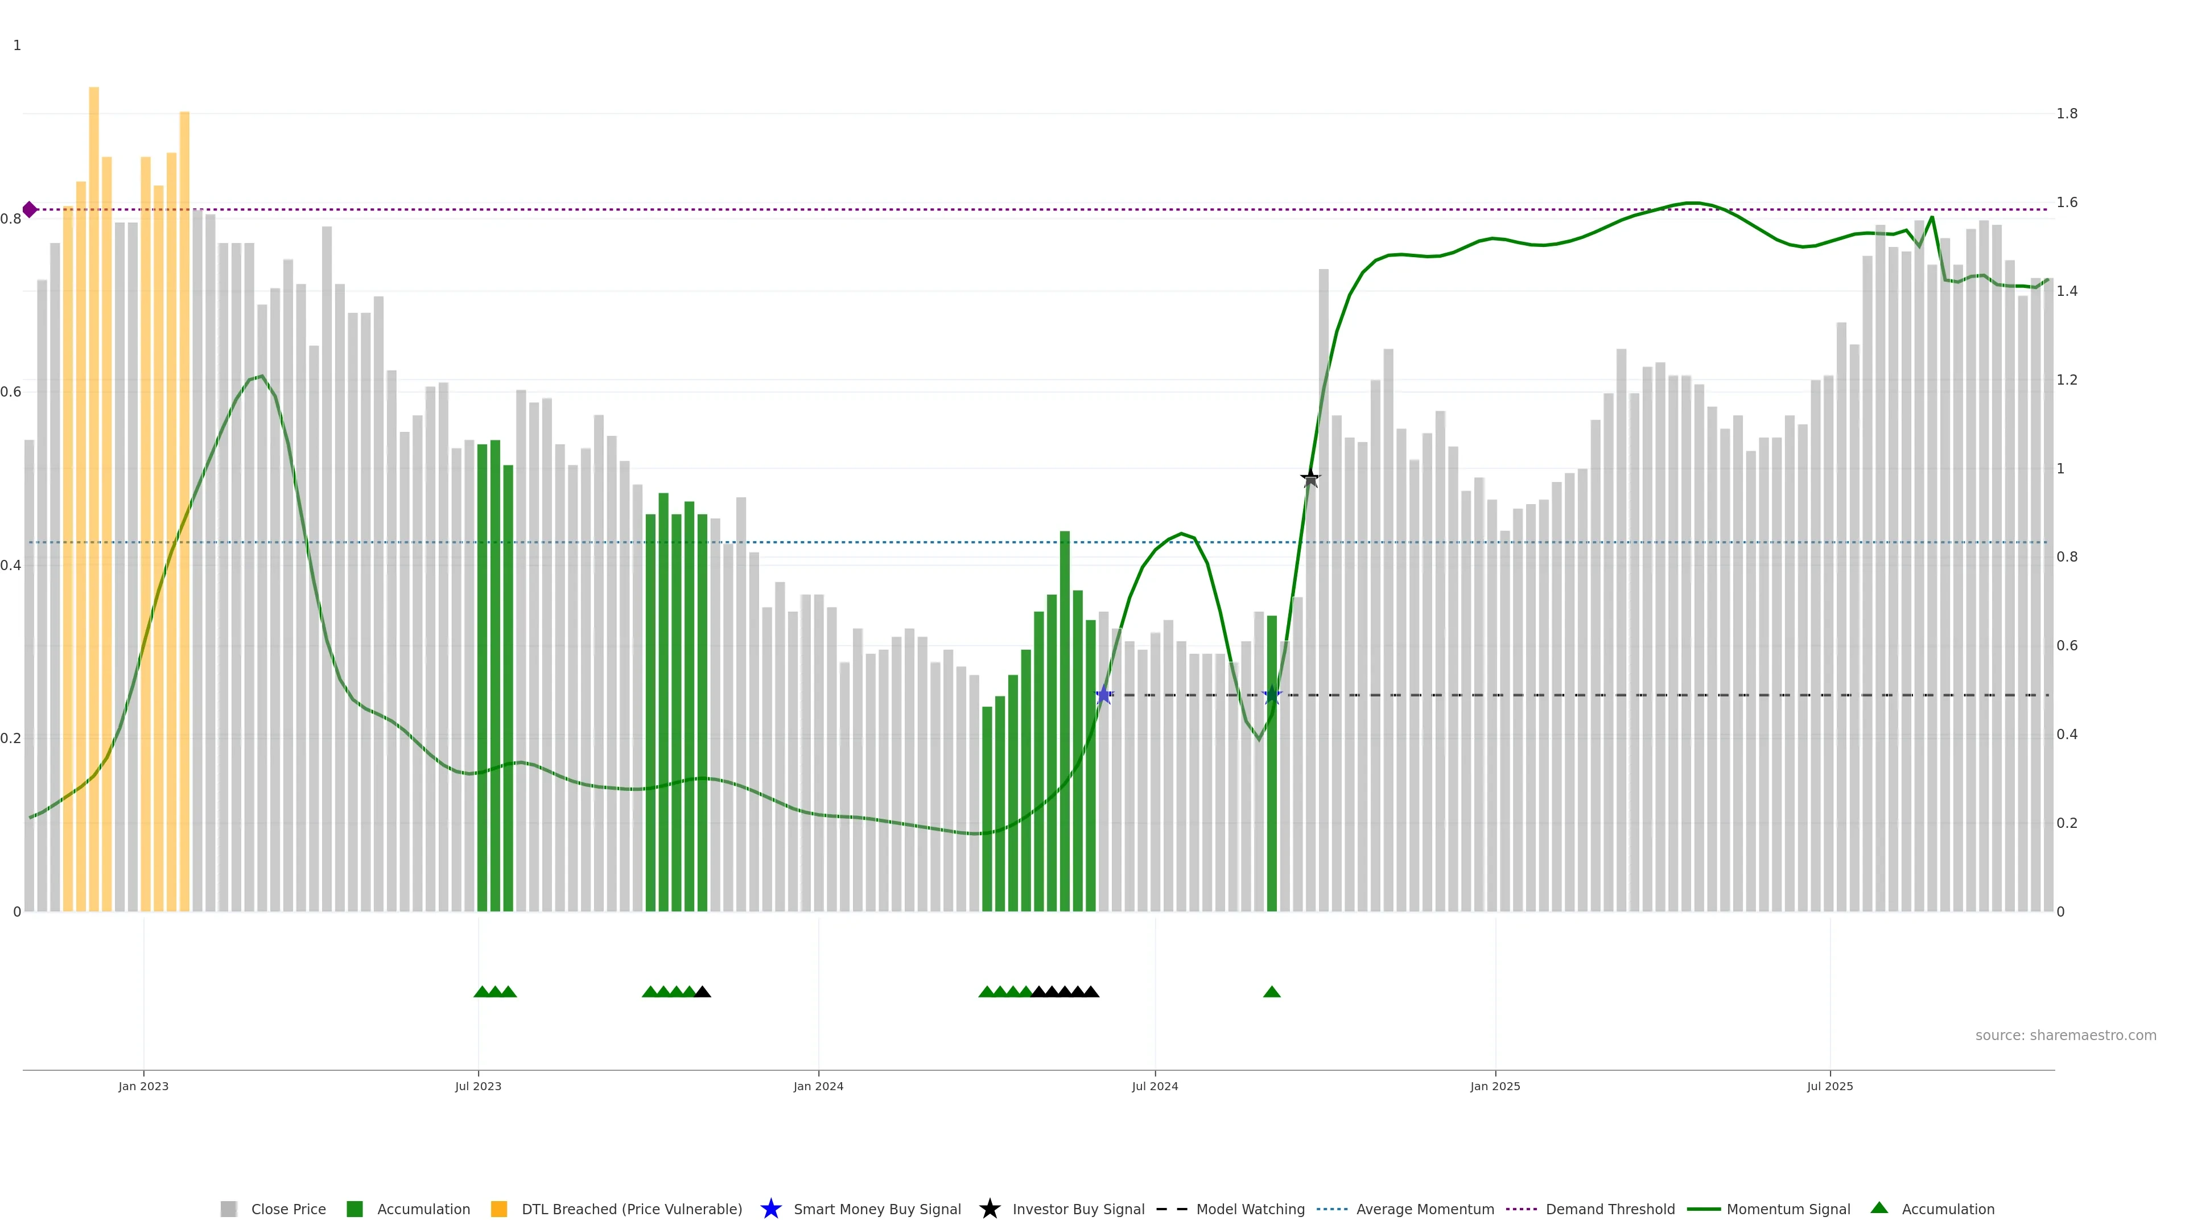This screenshot has height=1229, width=2185.
Task: Click the source: sharemaestro.com text
Action: [2066, 1035]
